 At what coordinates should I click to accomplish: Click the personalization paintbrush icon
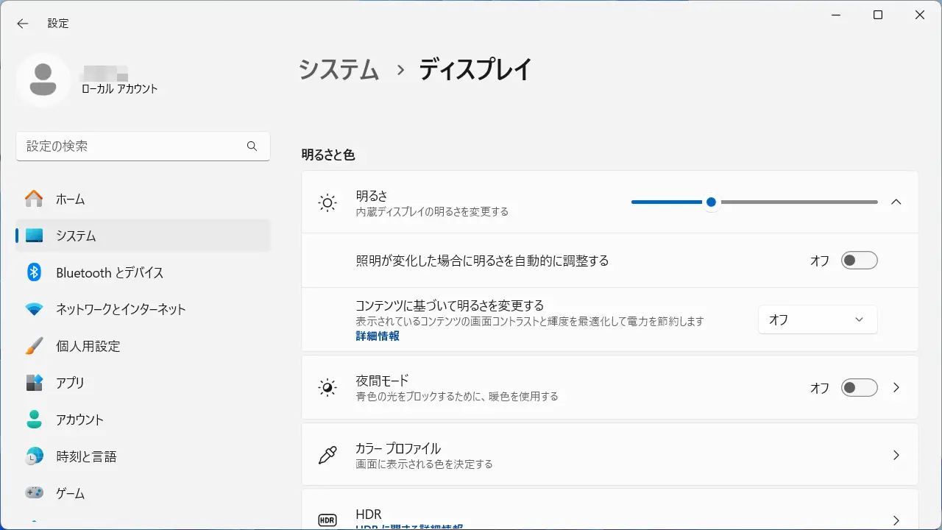pos(34,346)
